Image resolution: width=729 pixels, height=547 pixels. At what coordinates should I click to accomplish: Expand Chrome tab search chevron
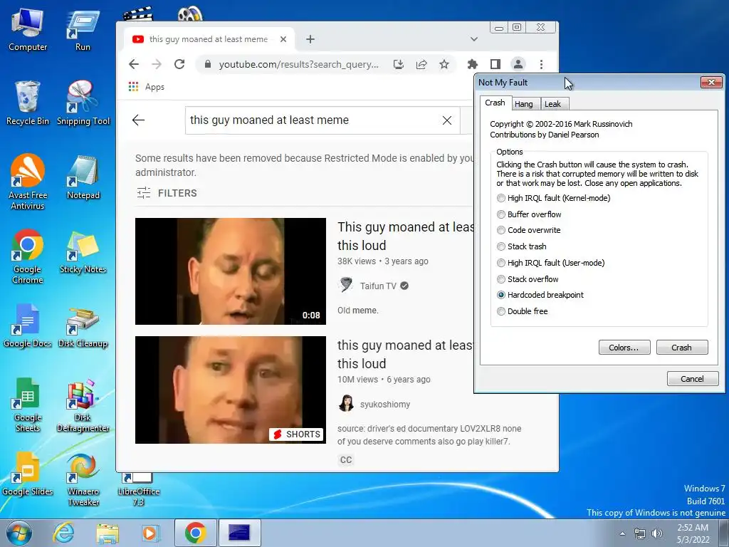coord(473,39)
